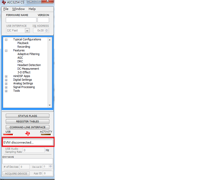The height and width of the screenshot is (180, 215).
Task: Open the File menu
Action: [6, 9]
